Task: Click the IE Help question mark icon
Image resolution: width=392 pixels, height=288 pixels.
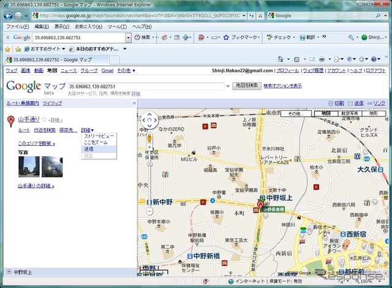Action: point(374,59)
